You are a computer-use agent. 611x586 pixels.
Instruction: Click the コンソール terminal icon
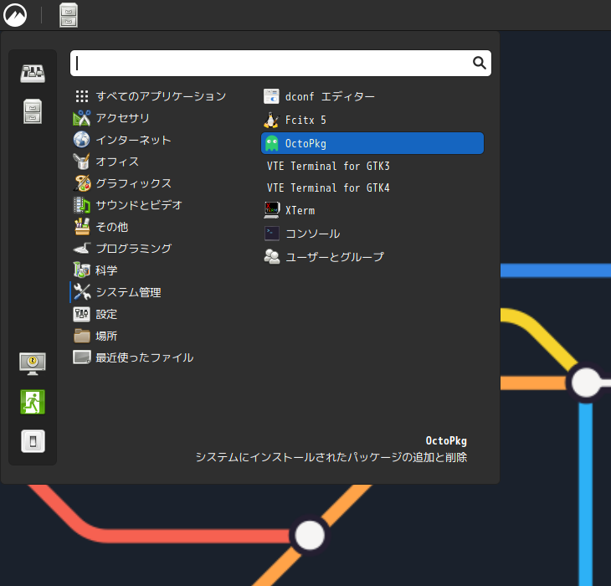271,234
